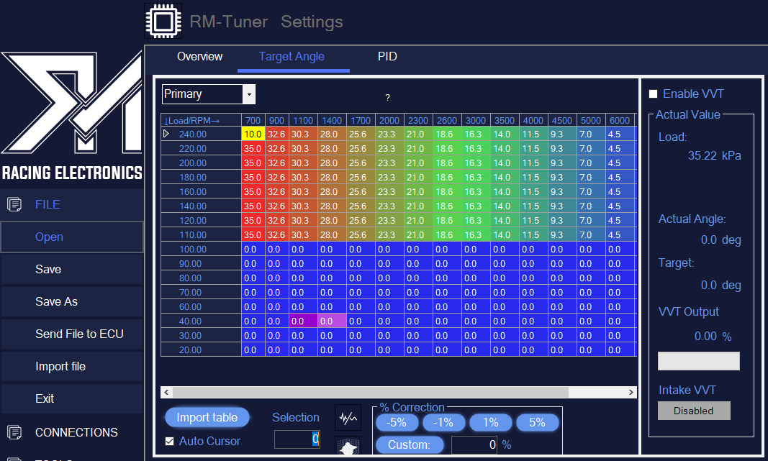Viewport: 768px width, 461px height.
Task: Click the CONNECTIONS section list icon
Action: (x=14, y=432)
